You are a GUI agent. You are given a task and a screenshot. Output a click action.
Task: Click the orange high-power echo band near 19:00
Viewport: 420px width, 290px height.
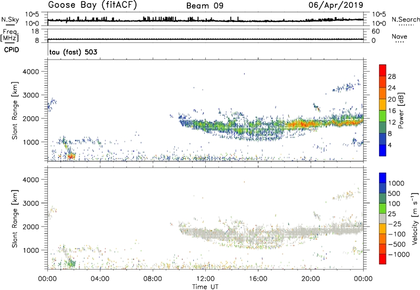(303, 124)
